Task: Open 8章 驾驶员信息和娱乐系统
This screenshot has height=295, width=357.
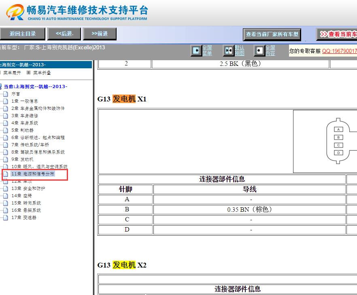Action: tap(38, 152)
